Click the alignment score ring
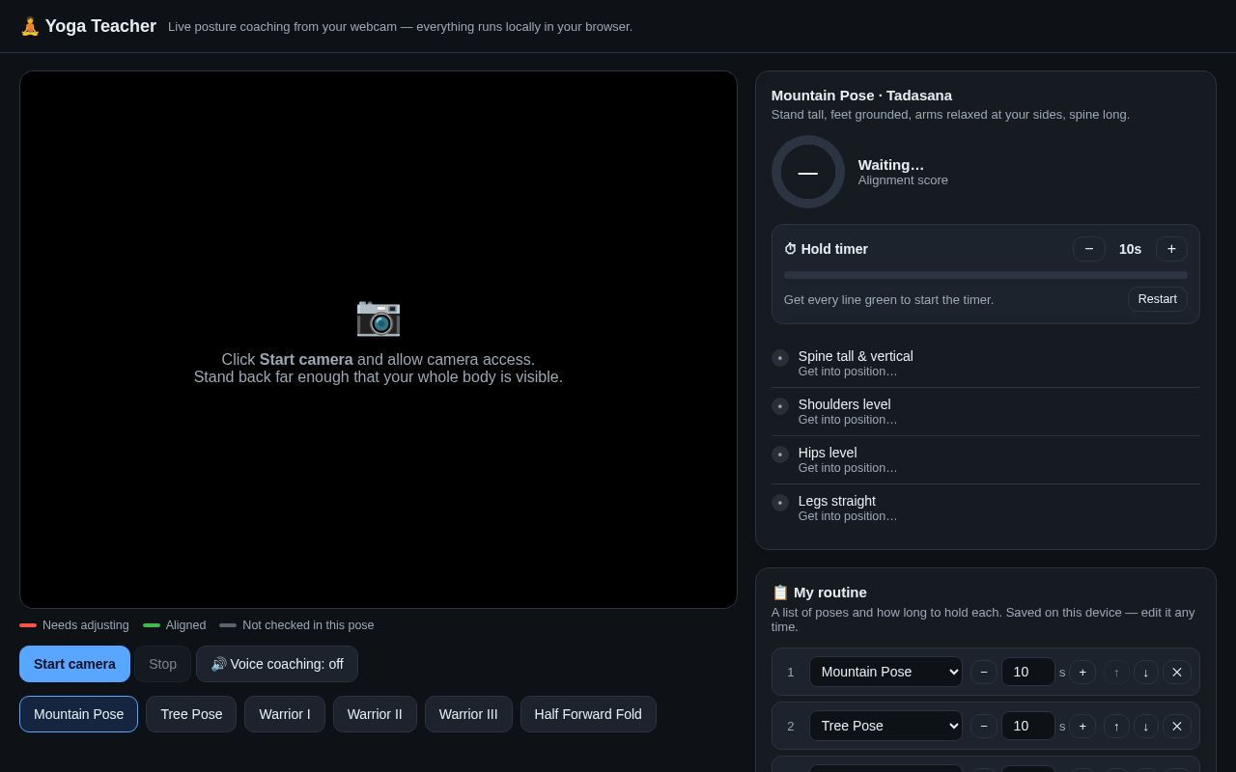The image size is (1236, 772). point(808,172)
